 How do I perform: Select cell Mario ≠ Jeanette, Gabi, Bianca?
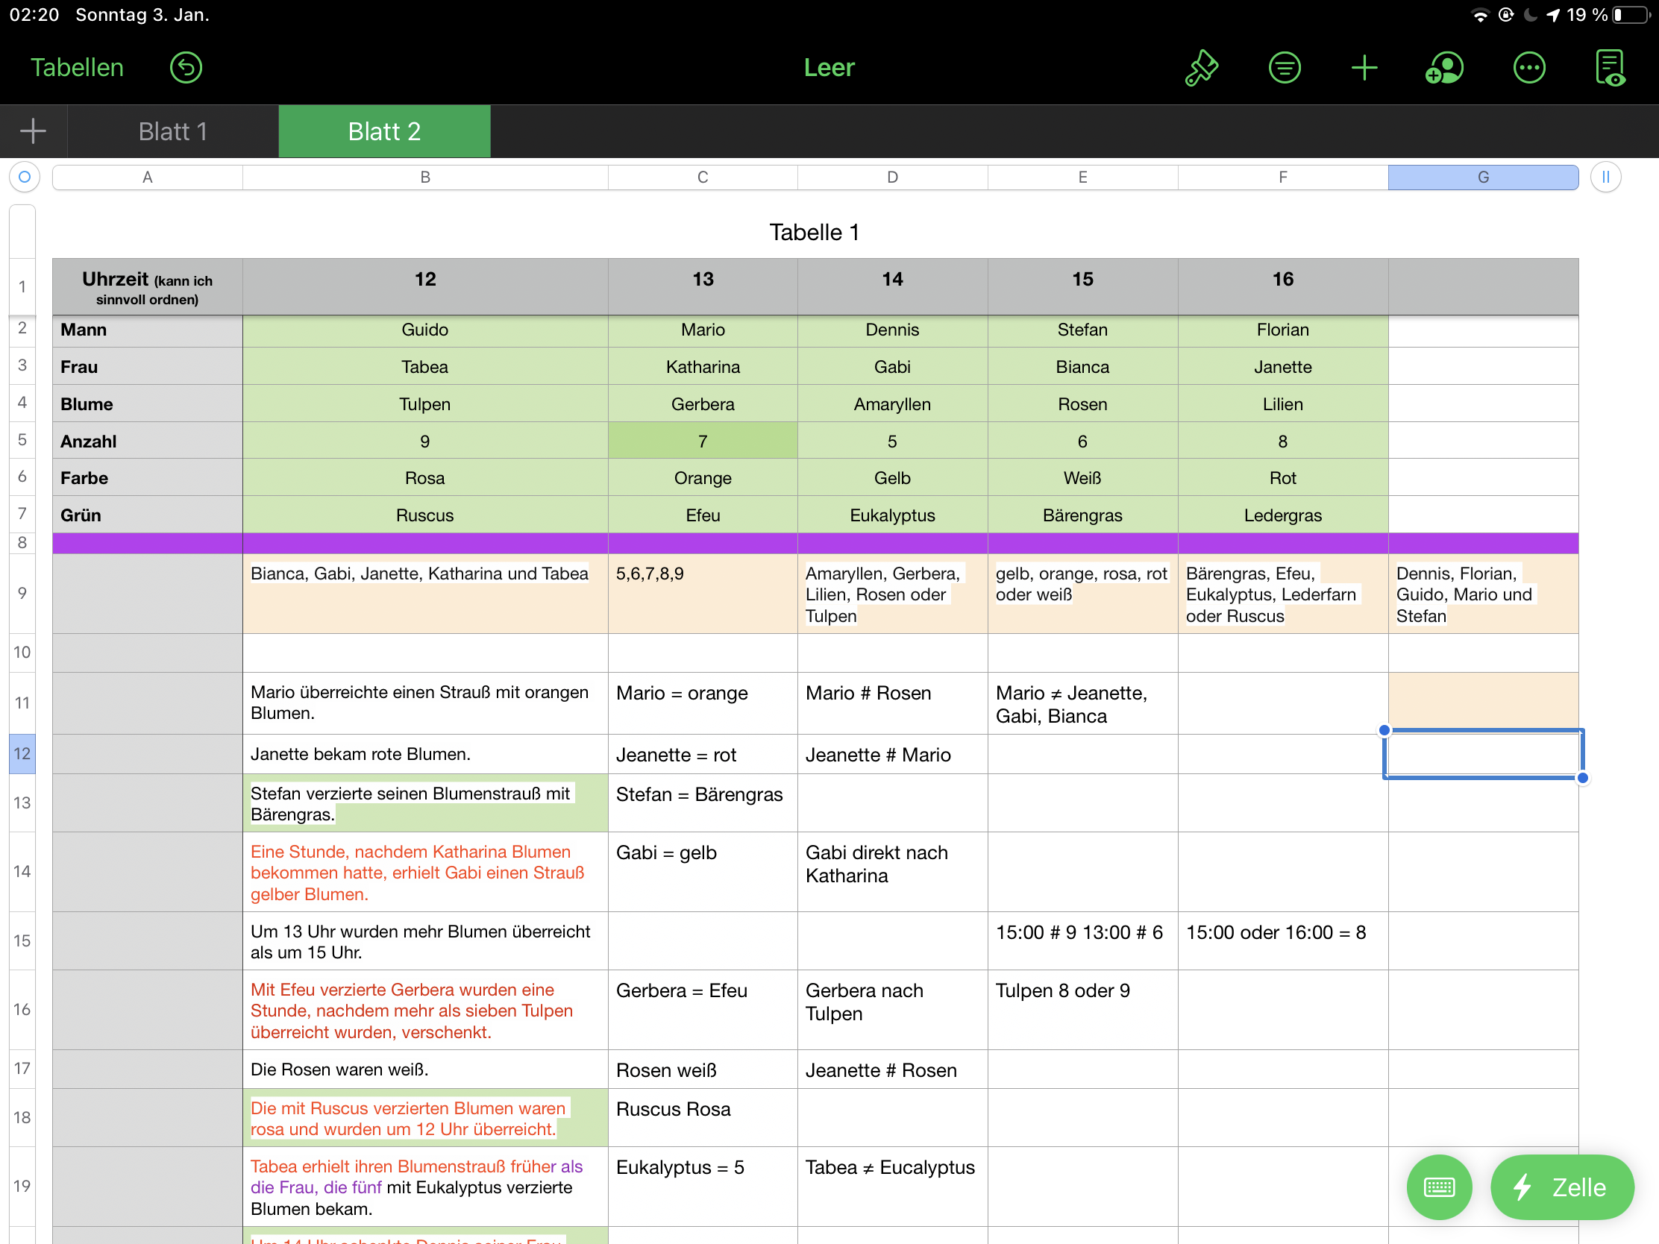(1082, 703)
